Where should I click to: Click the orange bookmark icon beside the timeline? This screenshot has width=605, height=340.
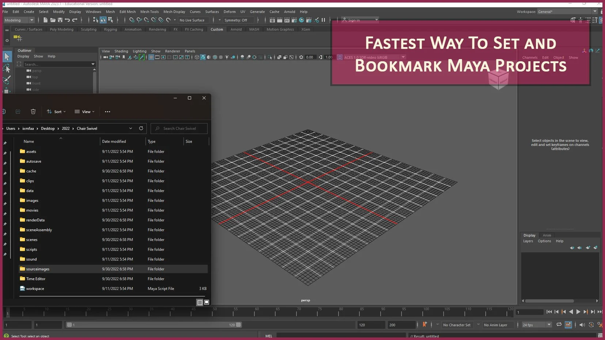425,324
